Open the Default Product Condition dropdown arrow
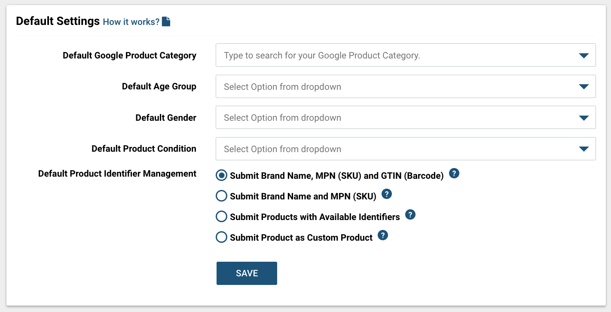 (x=584, y=149)
